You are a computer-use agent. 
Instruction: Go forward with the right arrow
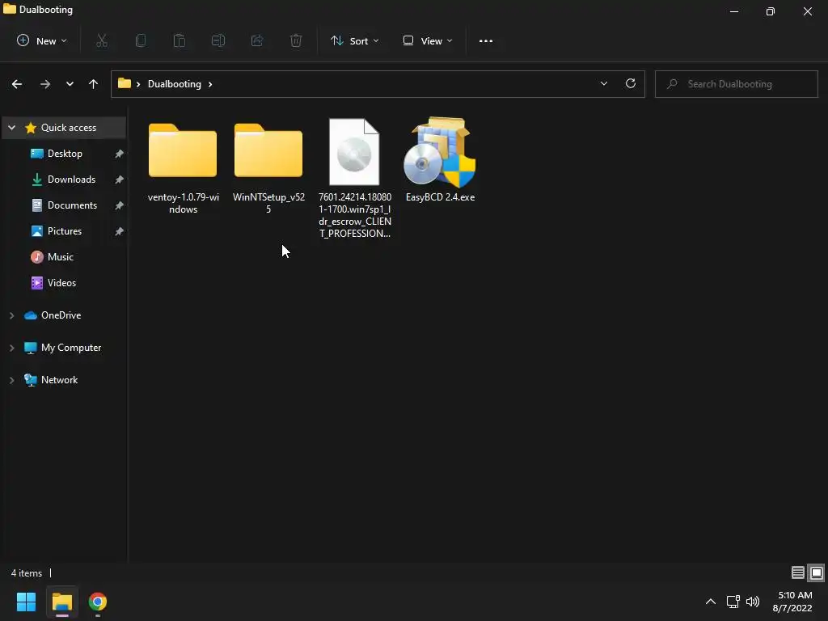(x=45, y=84)
